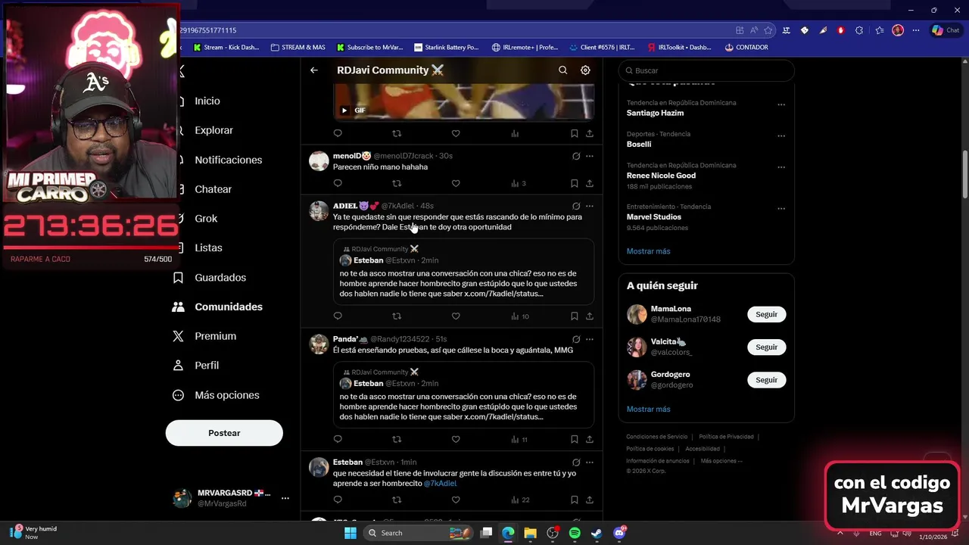
Task: Like menolD's tweet
Action: pos(456,183)
